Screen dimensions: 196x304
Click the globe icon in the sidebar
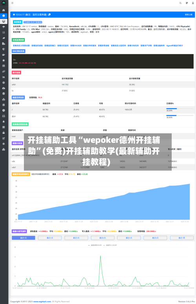(x=4, y=83)
